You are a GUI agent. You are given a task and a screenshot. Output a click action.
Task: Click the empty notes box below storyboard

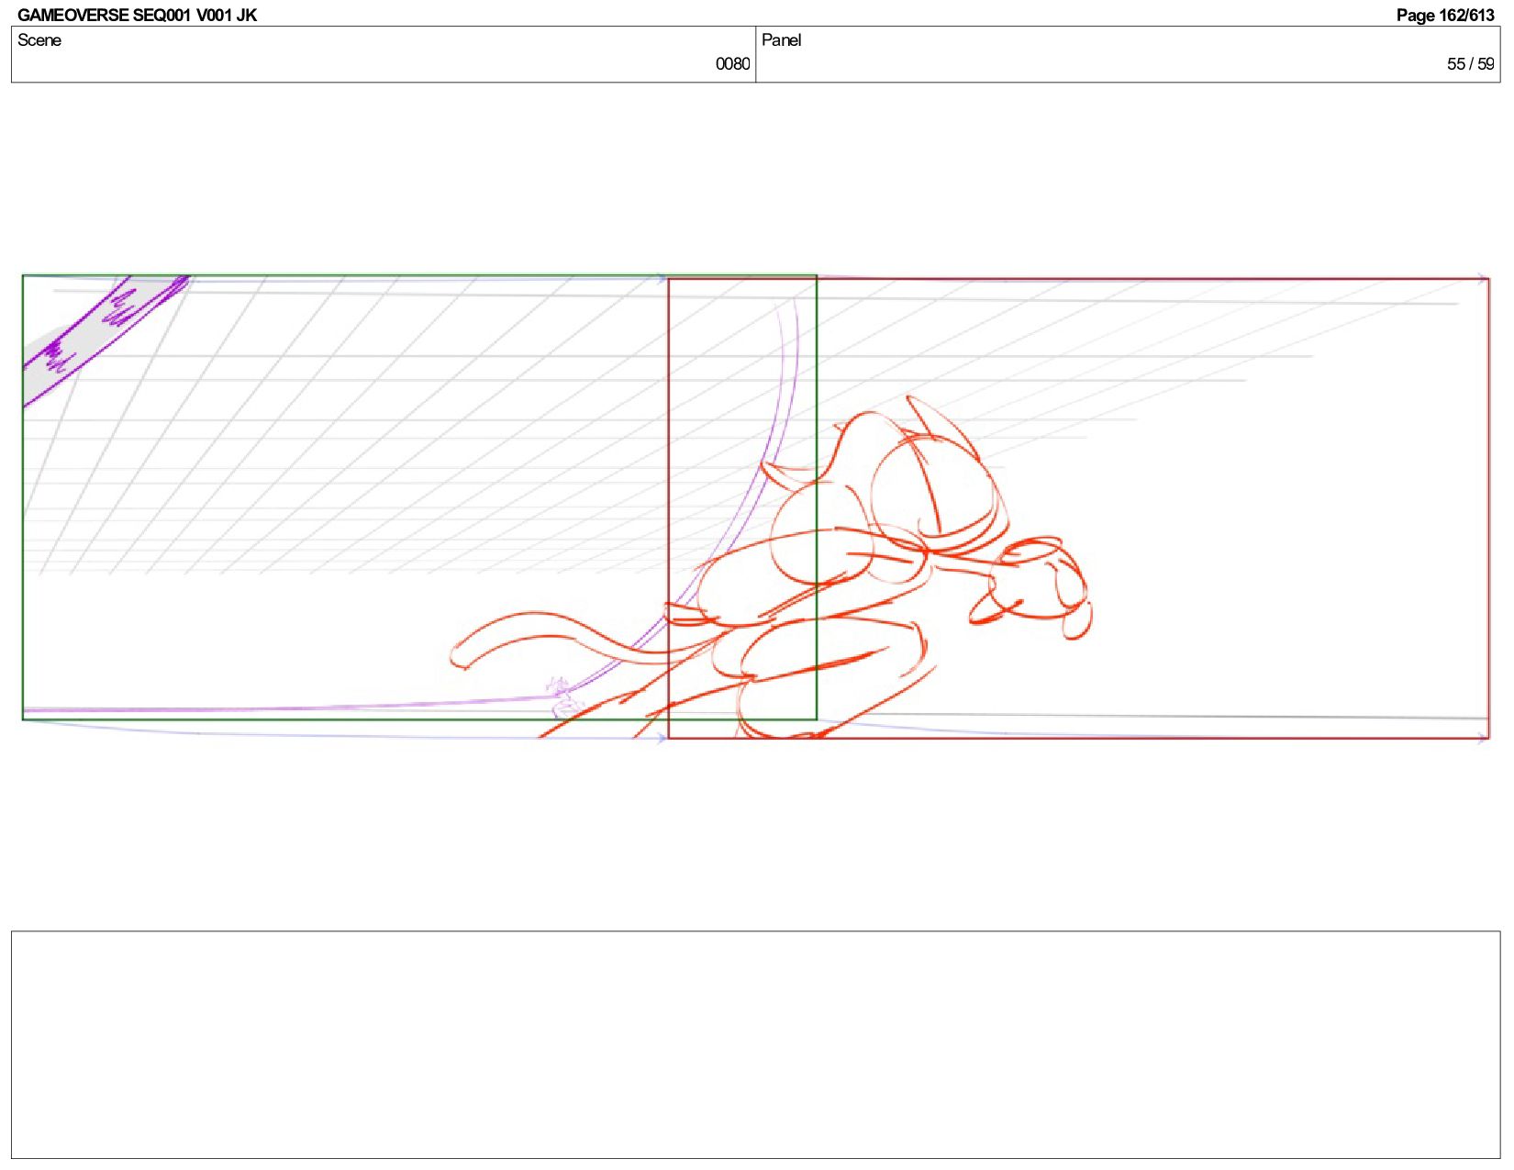coord(756,1044)
